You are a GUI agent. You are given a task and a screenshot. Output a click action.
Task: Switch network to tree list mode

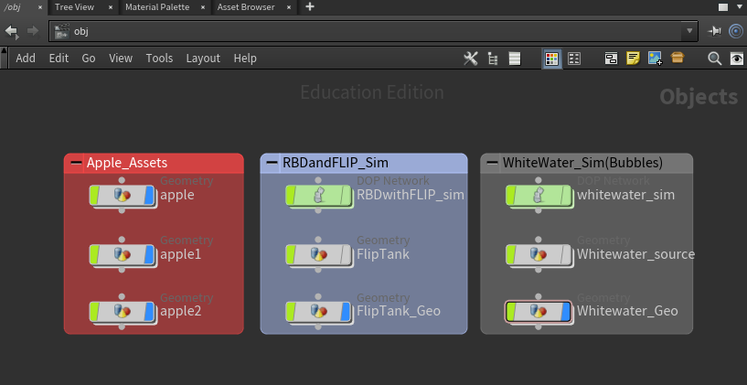point(493,59)
